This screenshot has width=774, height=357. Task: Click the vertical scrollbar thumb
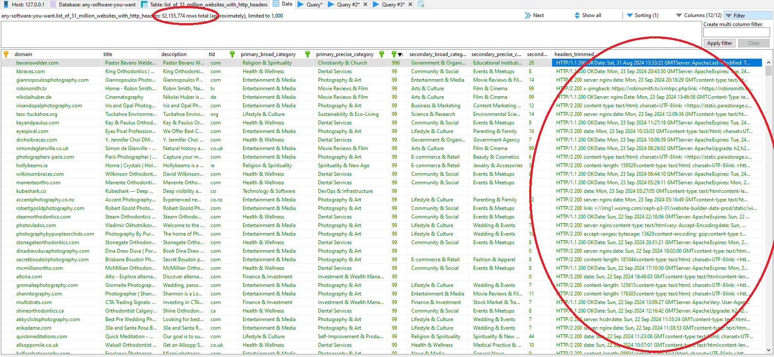768,71
